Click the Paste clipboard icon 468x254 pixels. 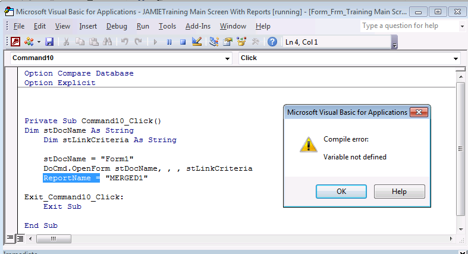click(94, 42)
